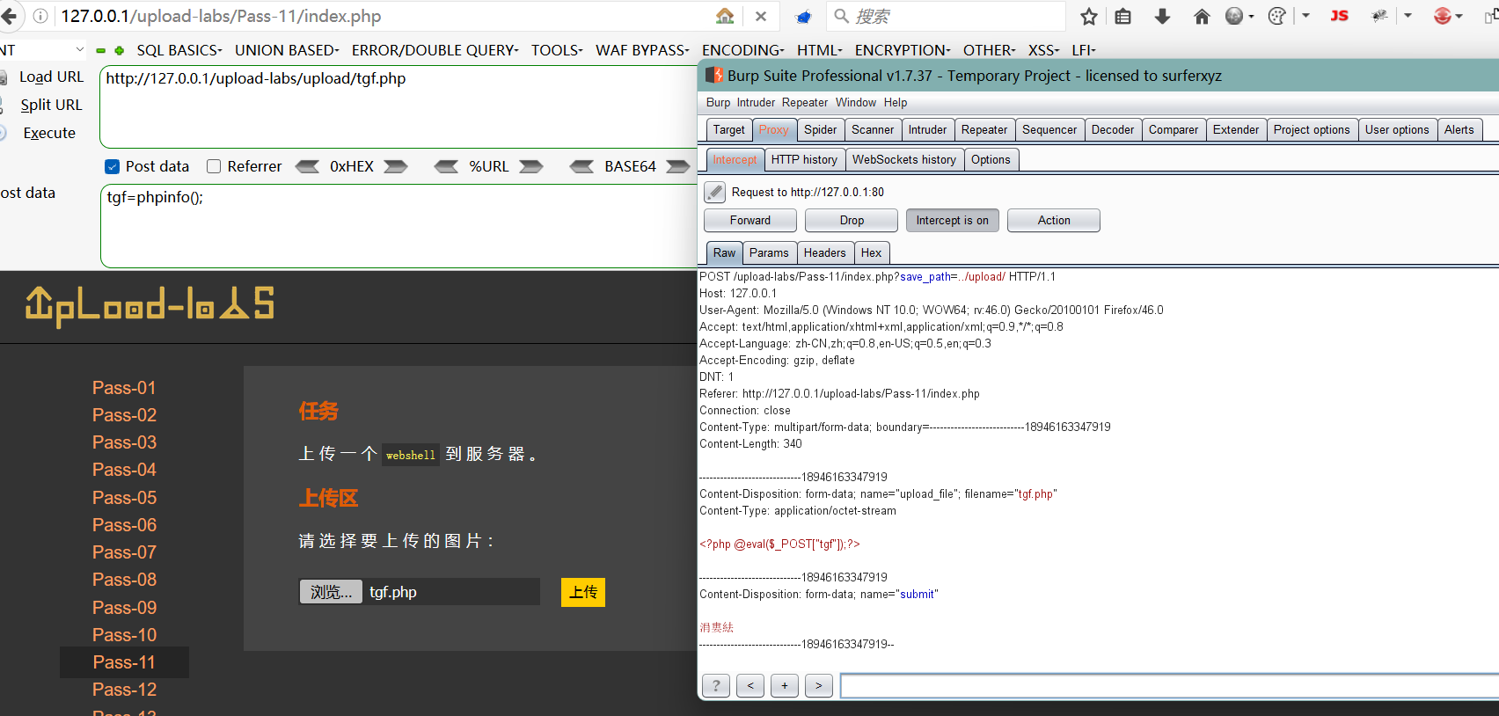This screenshot has height=716, width=1499.
Task: Switch to the Hex view tab
Action: (x=871, y=252)
